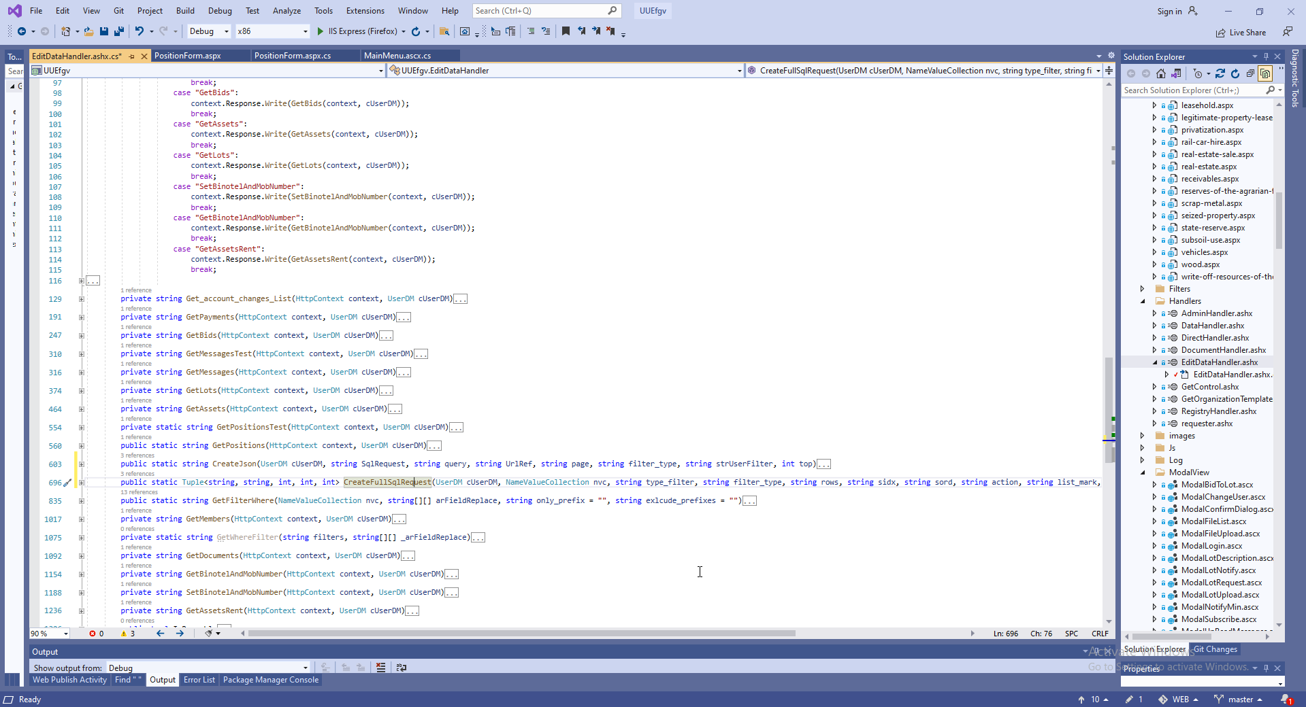Screen dimensions: 1306x707
Task: Go to the next bookmark icon
Action: coord(596,31)
